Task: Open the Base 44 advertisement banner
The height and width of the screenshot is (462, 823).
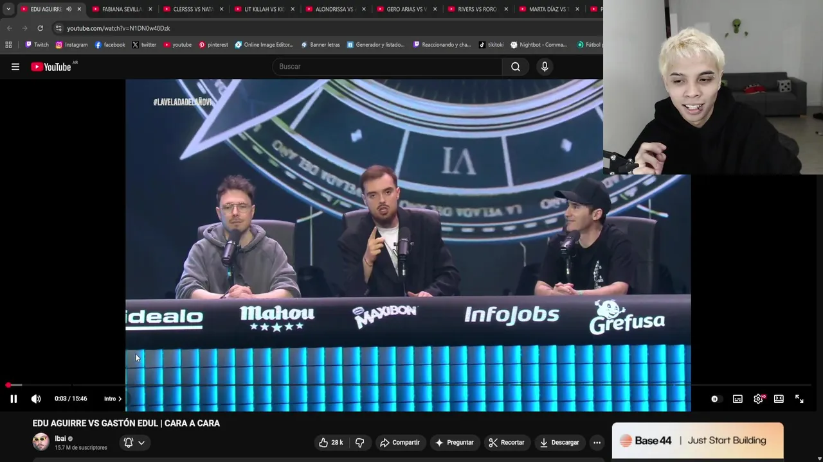Action: click(x=698, y=441)
